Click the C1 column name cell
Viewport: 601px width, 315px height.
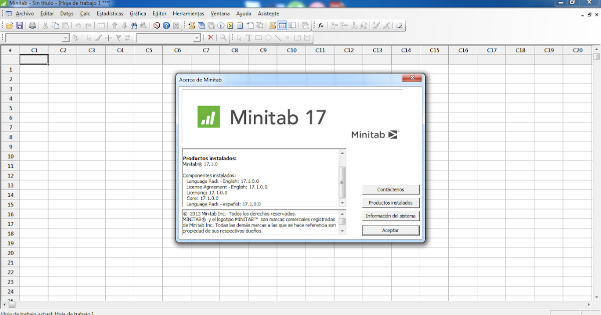34,59
